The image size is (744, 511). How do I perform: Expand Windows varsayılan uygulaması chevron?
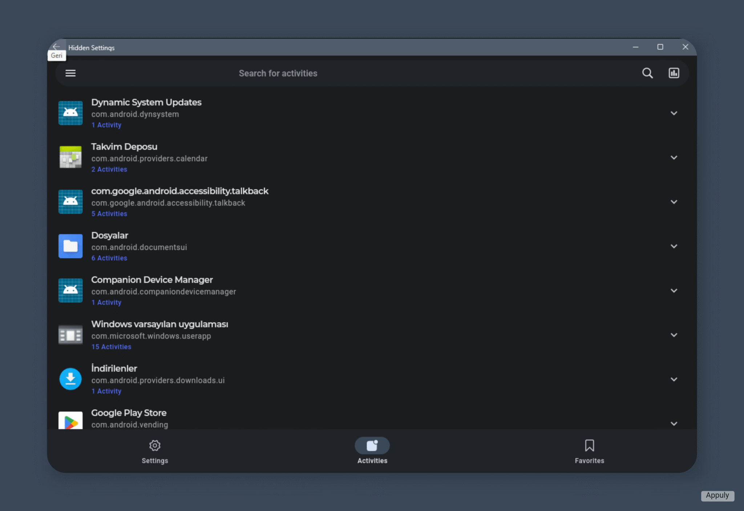point(674,335)
